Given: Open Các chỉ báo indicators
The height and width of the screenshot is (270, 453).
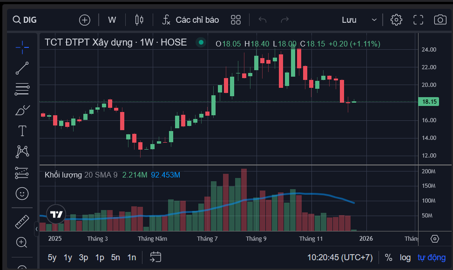Looking at the screenshot, I should pos(190,20).
